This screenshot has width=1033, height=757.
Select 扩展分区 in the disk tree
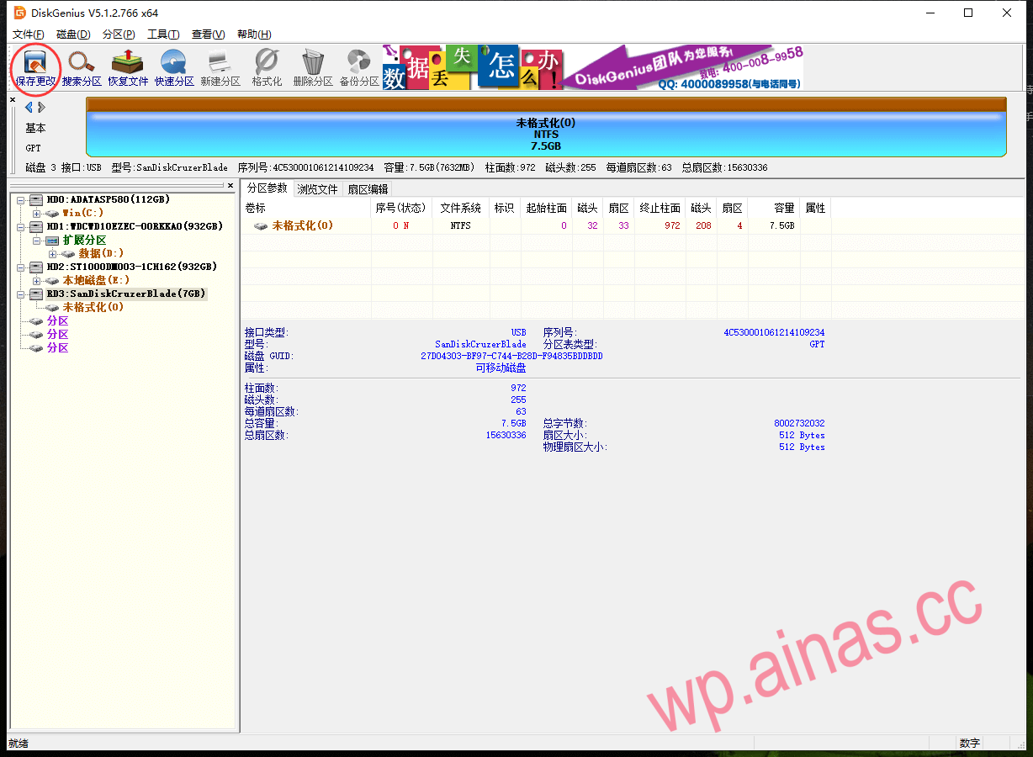84,241
